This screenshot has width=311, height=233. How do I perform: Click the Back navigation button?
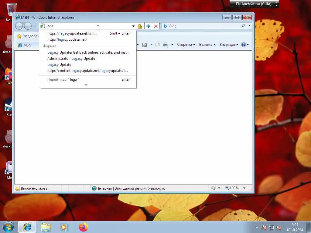coord(19,26)
